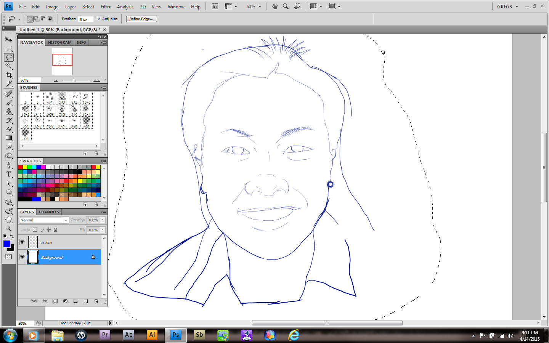Click the Refine Edge button

coord(141,19)
